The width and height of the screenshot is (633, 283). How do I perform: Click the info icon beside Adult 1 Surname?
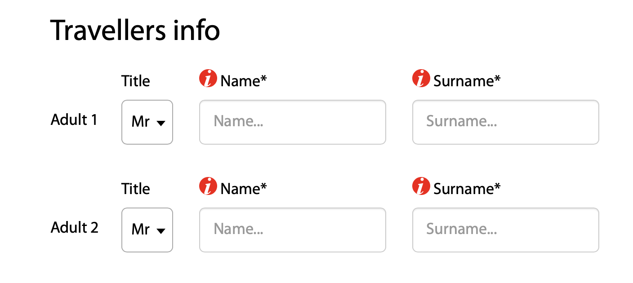(421, 79)
